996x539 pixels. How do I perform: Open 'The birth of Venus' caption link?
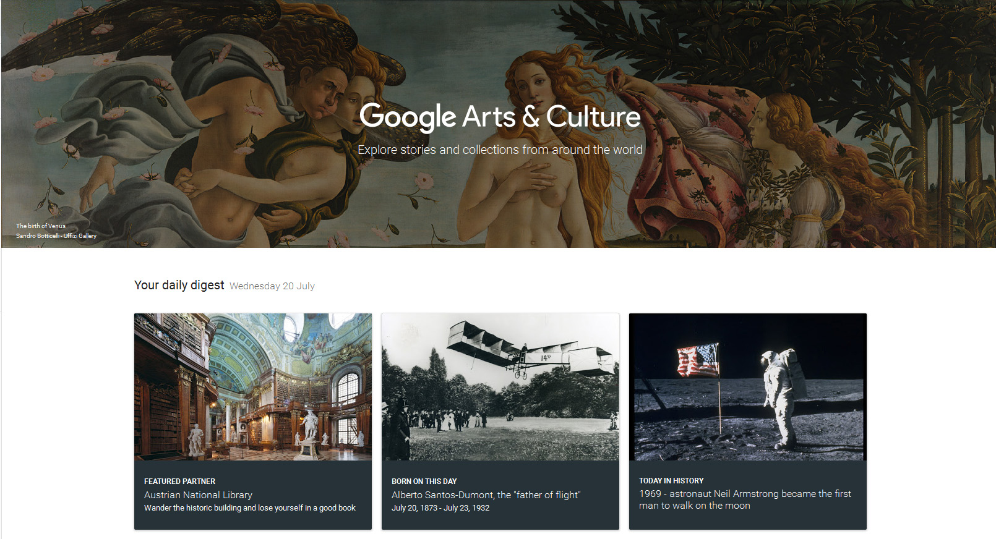pos(41,226)
